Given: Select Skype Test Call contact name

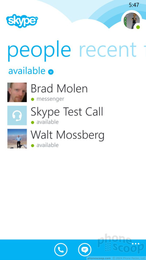Looking at the screenshot, I should (67, 112).
